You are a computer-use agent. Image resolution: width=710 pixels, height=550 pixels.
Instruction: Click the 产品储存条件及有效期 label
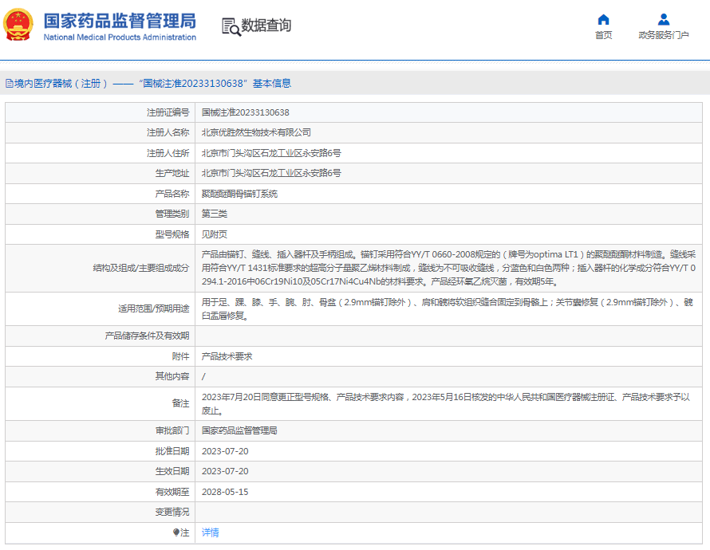(x=147, y=336)
